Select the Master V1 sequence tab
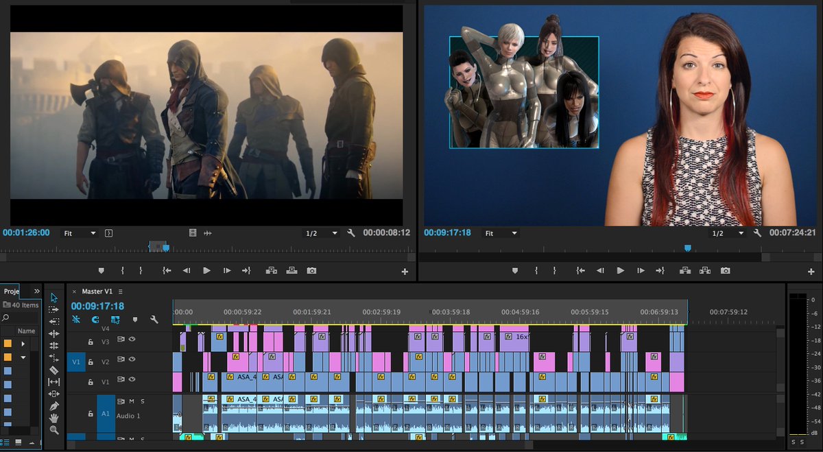Image resolution: width=823 pixels, height=452 pixels. pyautogui.click(x=97, y=292)
